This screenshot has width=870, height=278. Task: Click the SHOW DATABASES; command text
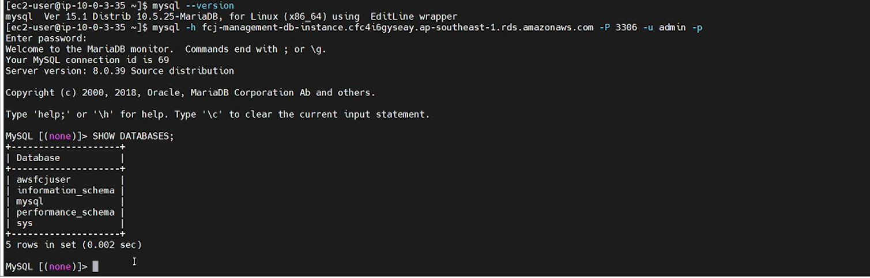click(x=133, y=136)
